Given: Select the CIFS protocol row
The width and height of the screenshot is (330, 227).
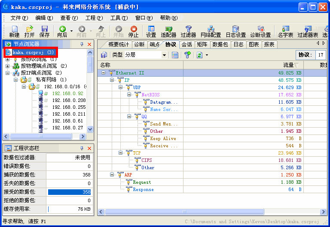Looking at the screenshot, I should (x=147, y=160).
